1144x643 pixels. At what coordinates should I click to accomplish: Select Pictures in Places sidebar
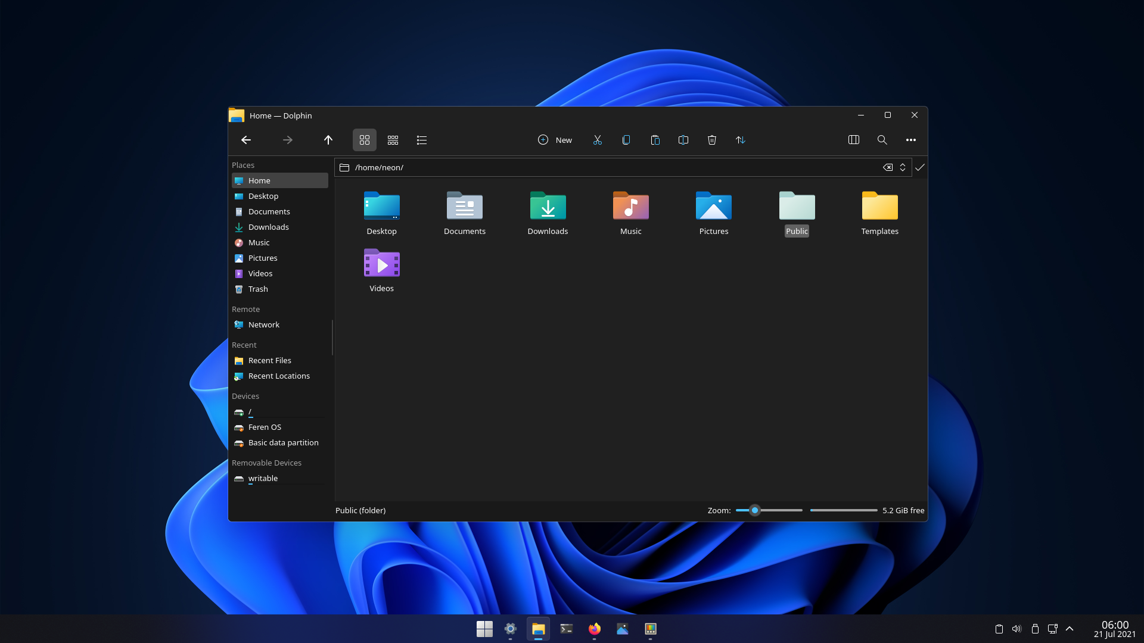(x=279, y=258)
